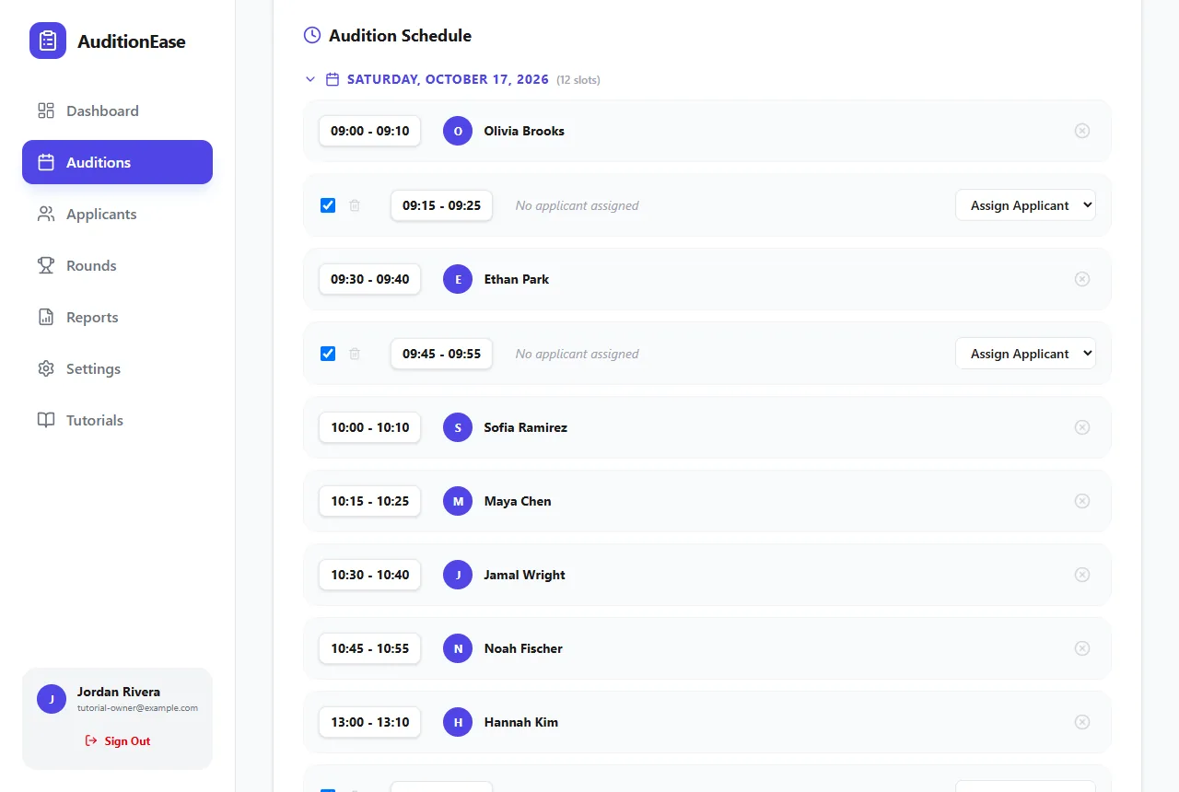Image resolution: width=1179 pixels, height=792 pixels.
Task: Click tutorial-owner@example.com email text
Action: (137, 708)
